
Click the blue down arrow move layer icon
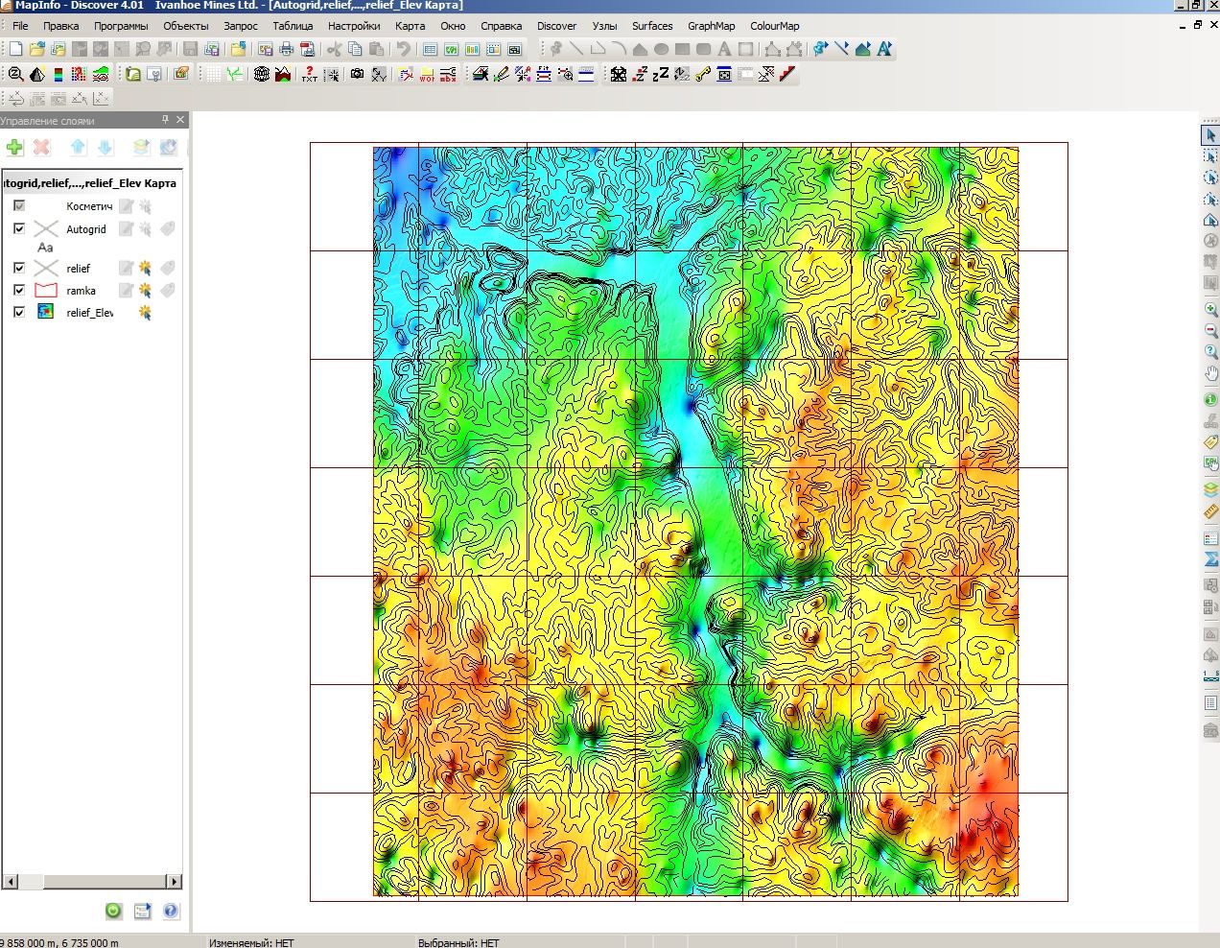106,147
